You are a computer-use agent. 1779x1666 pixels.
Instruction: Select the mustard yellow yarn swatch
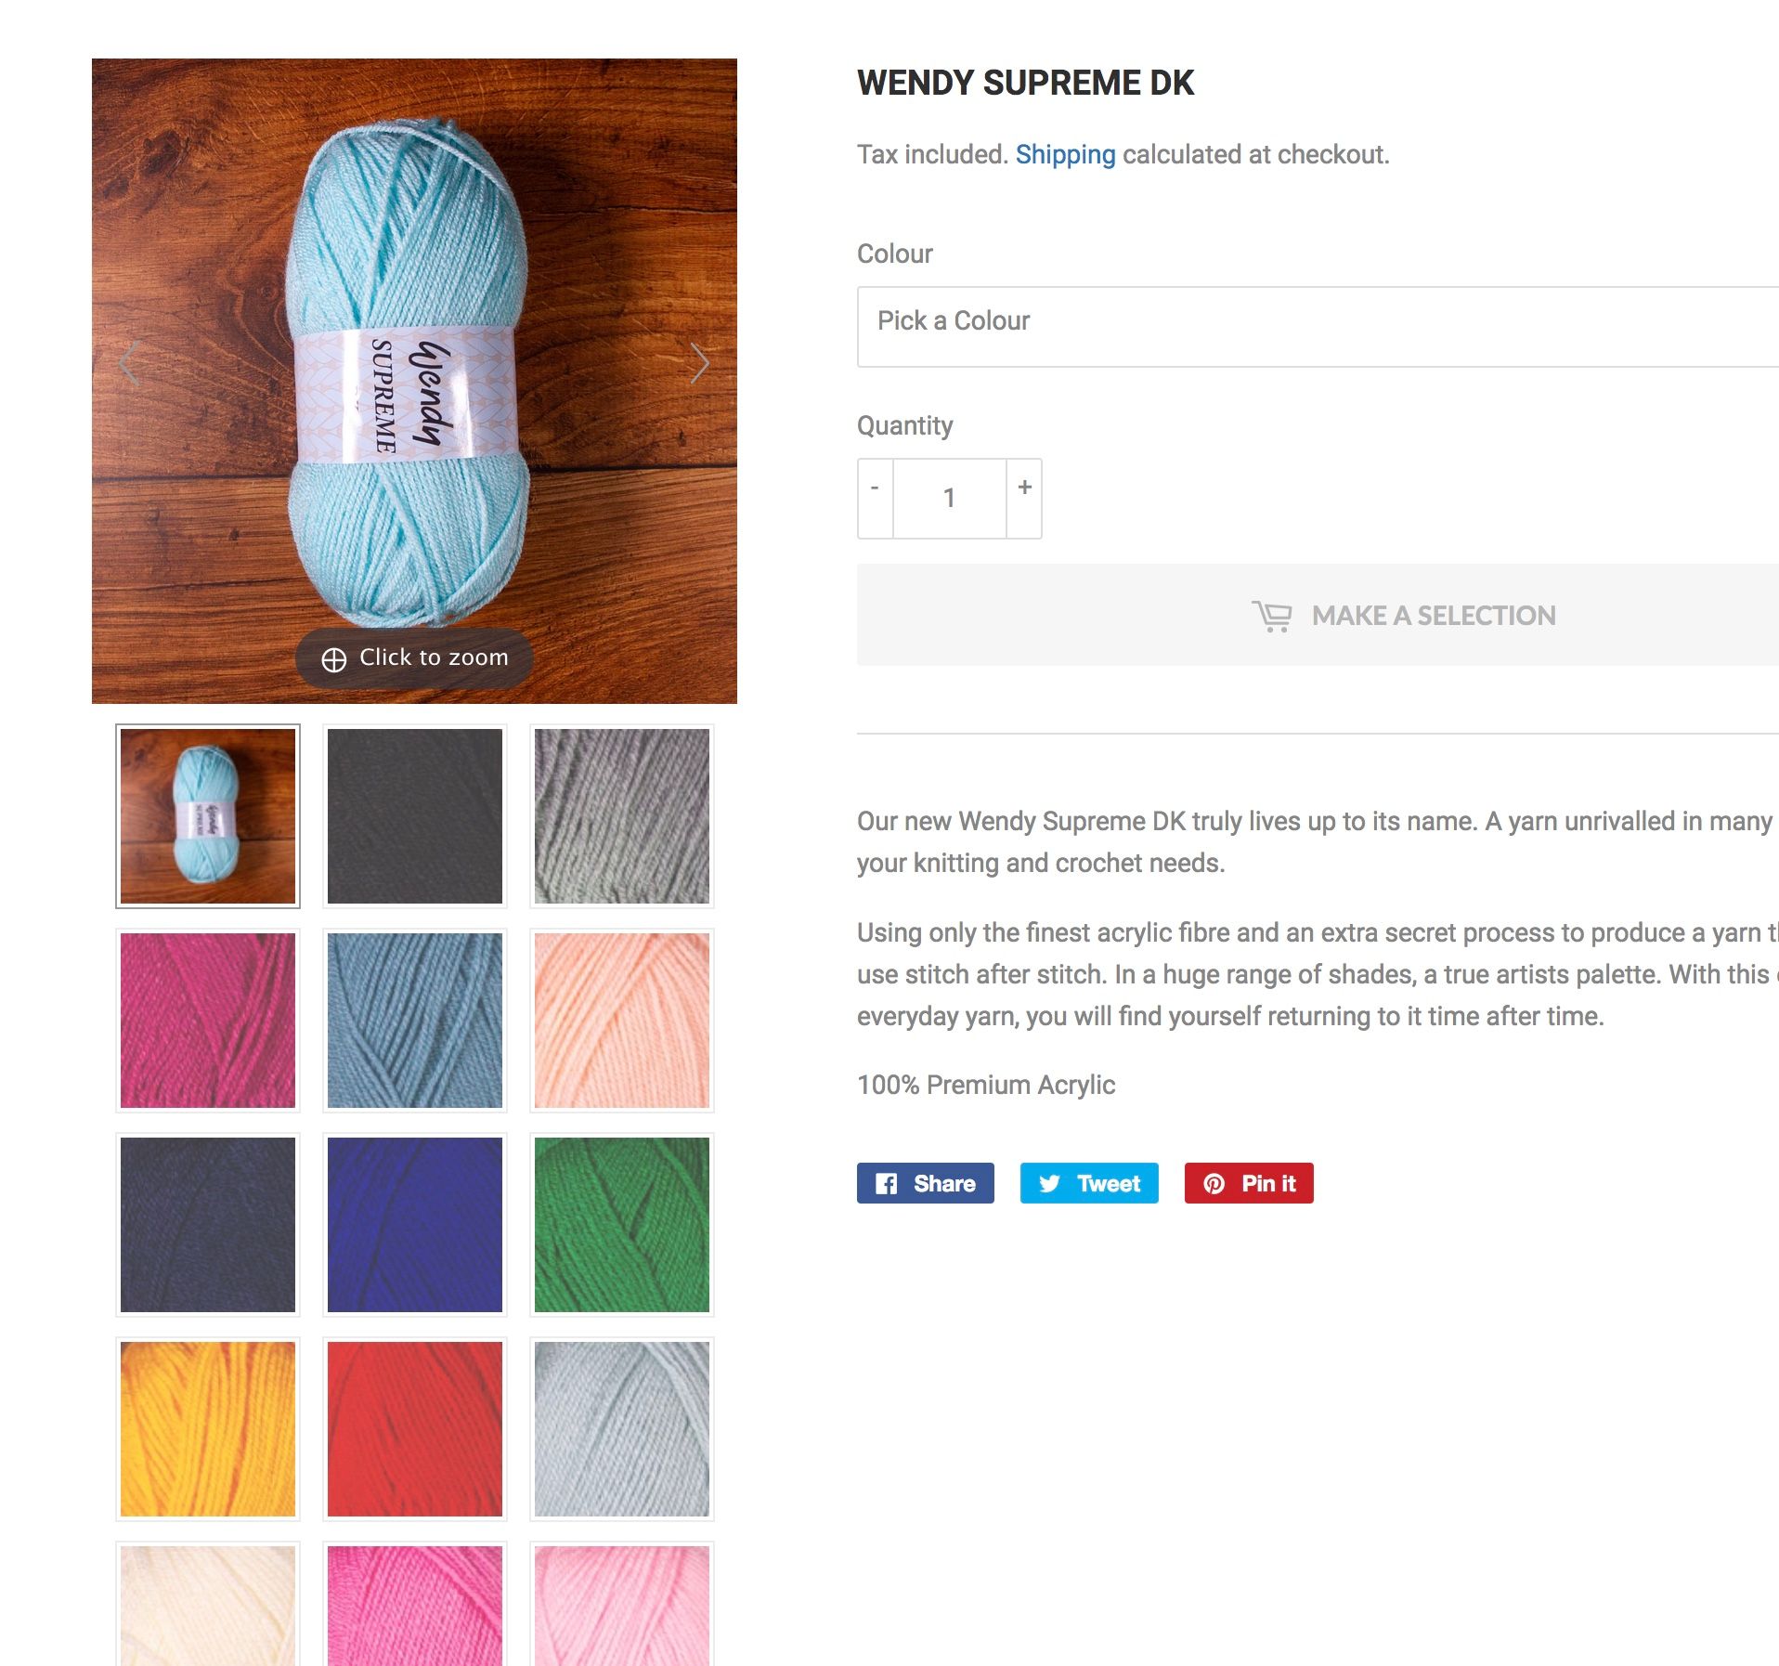[x=208, y=1428]
